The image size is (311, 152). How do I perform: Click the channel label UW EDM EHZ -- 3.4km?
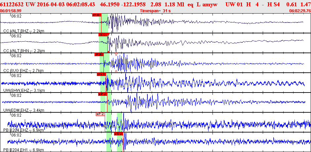(24, 110)
